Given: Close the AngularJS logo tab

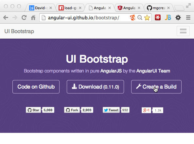Looking at the screenshot, I should coord(139,8).
